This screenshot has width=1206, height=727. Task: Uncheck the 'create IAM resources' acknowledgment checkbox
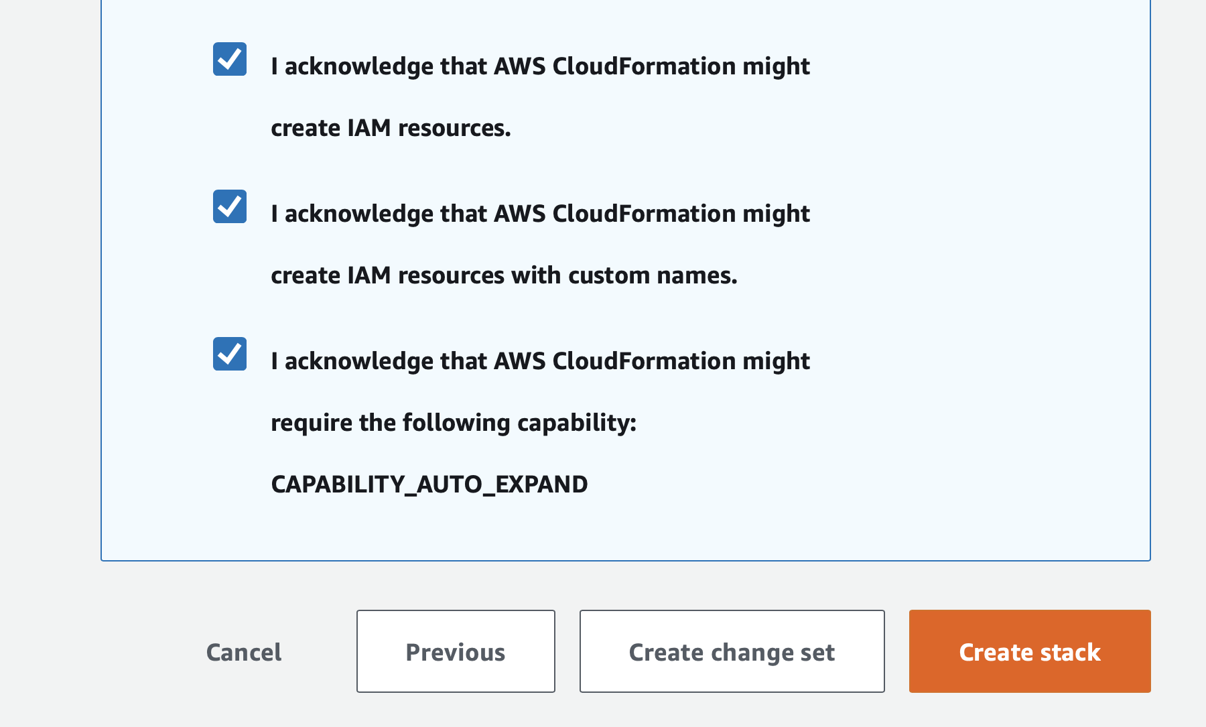230,59
